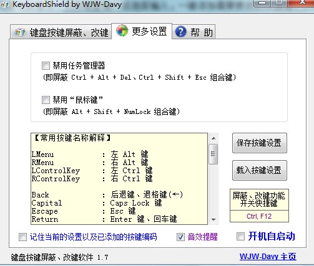Click the Ctrl, F12 hotkey field
Image resolution: width=314 pixels, height=266 pixels.
[259, 216]
